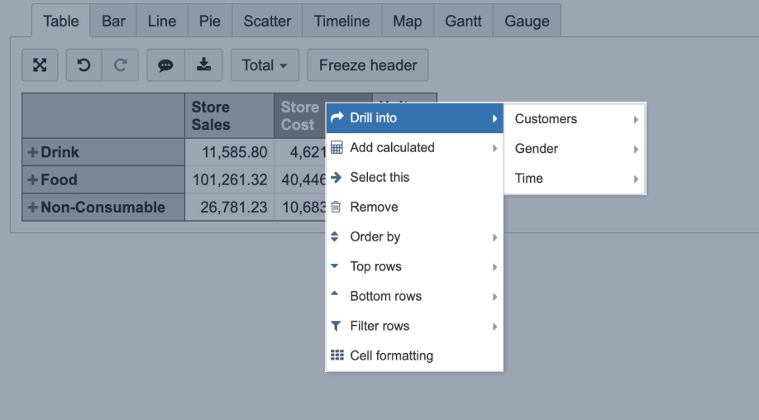The height and width of the screenshot is (420, 759).
Task: Click the fullscreen expand icon
Action: pyautogui.click(x=40, y=65)
